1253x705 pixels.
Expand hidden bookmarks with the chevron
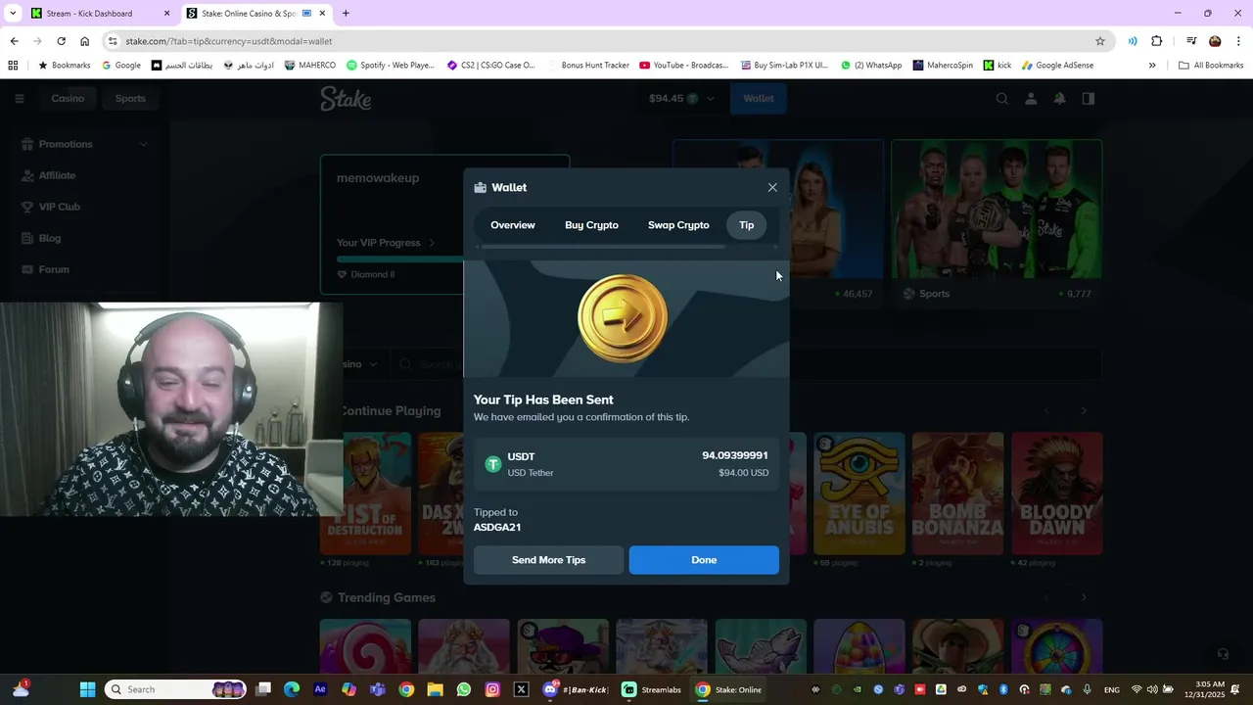tap(1152, 66)
